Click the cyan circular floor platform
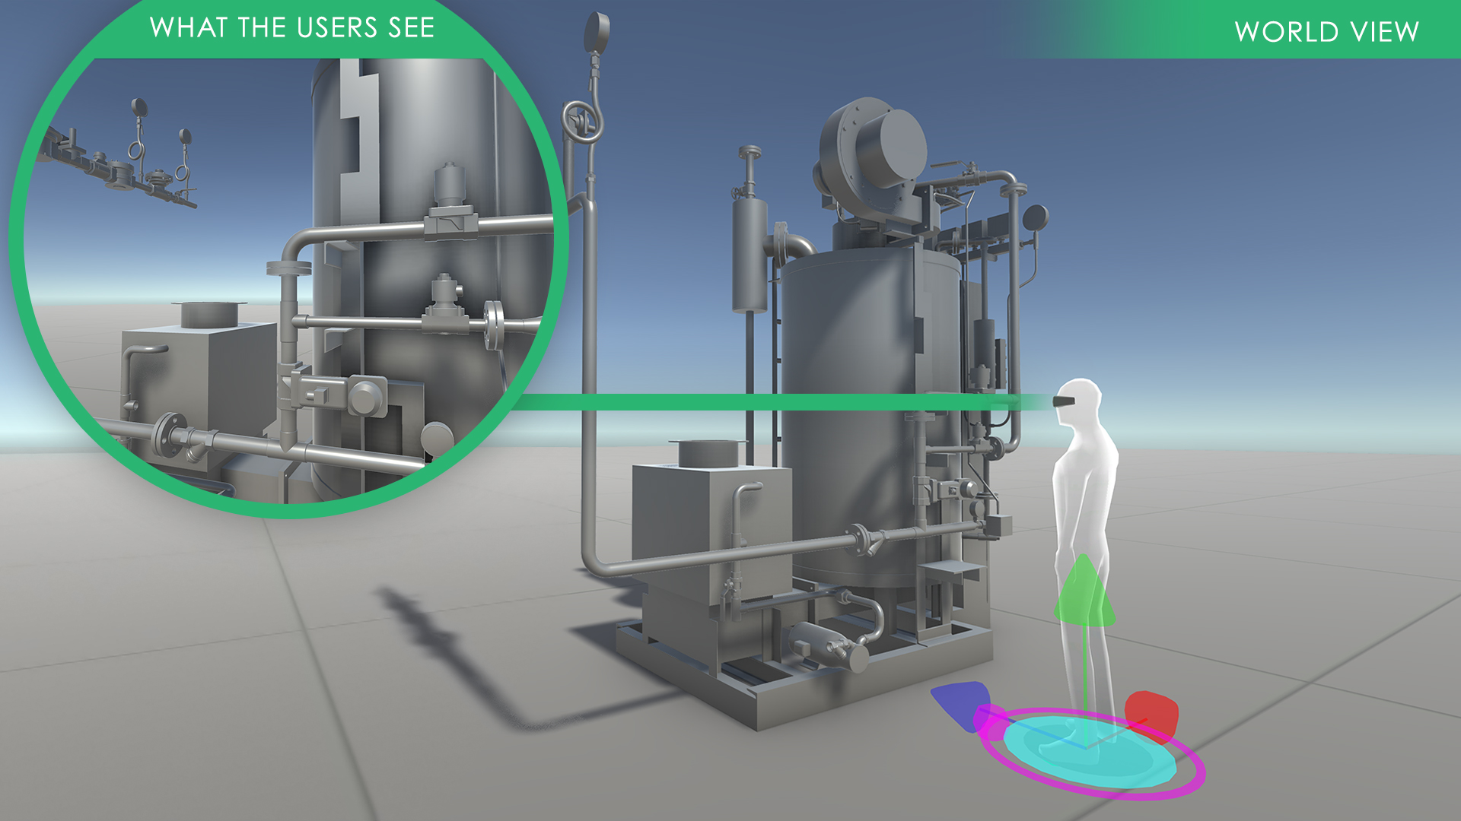The image size is (1461, 821). pyautogui.click(x=1090, y=751)
